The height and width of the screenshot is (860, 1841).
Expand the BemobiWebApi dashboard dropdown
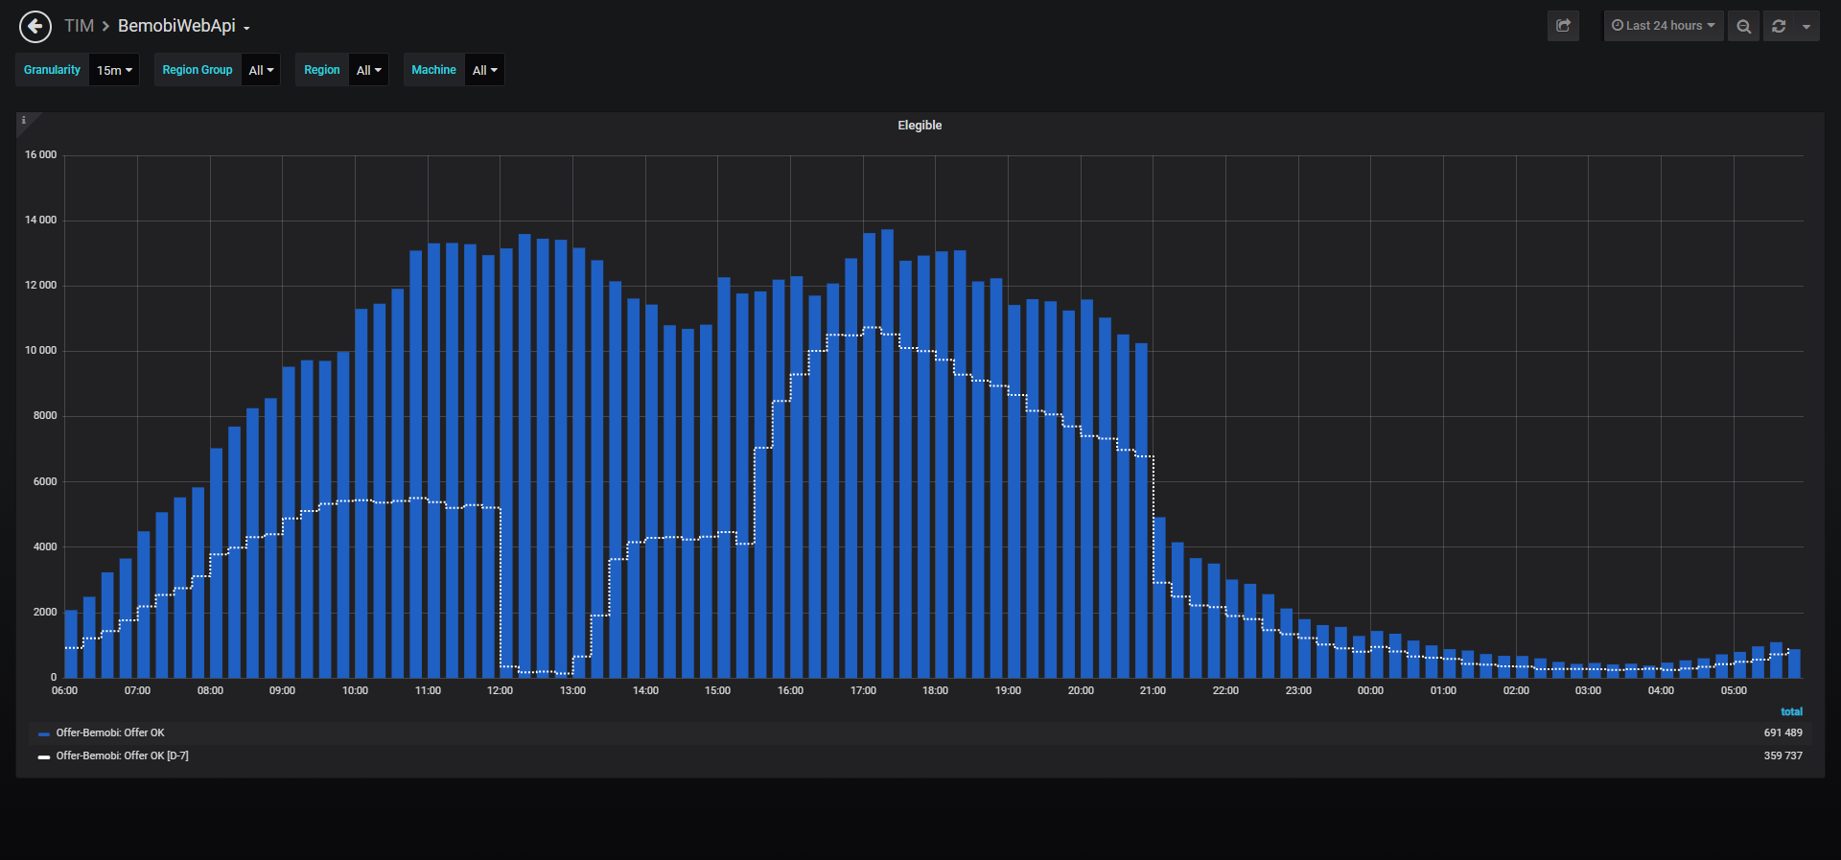[183, 26]
